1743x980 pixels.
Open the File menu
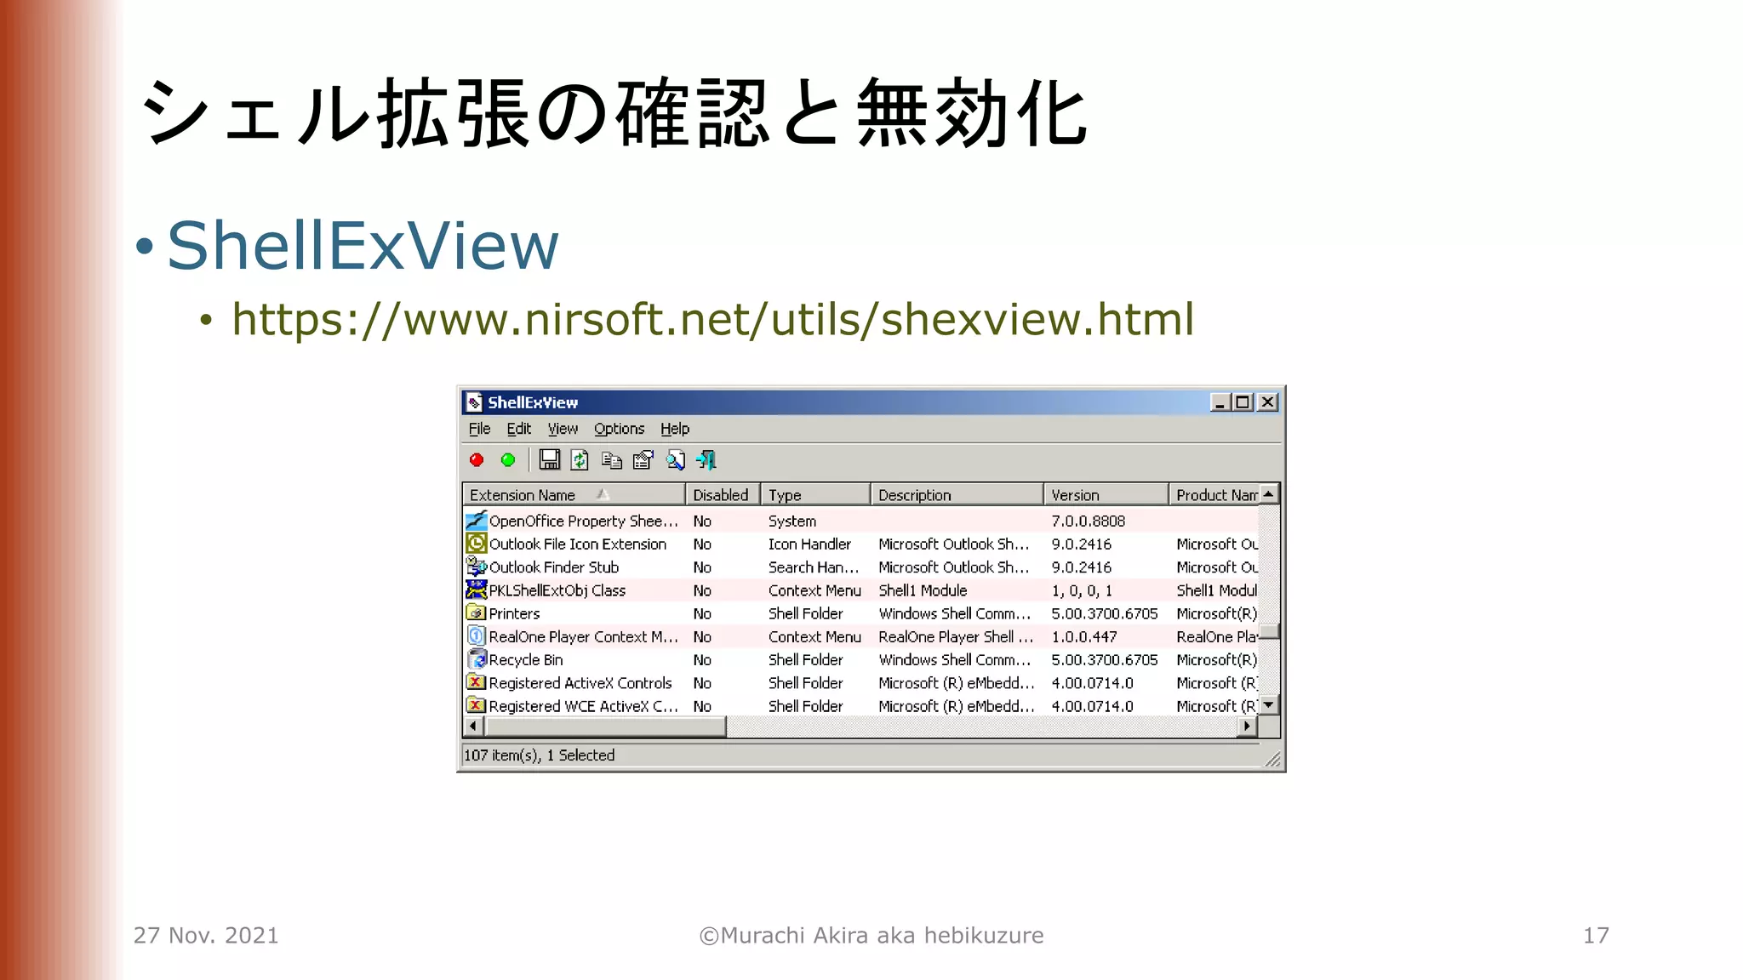pyautogui.click(x=480, y=429)
